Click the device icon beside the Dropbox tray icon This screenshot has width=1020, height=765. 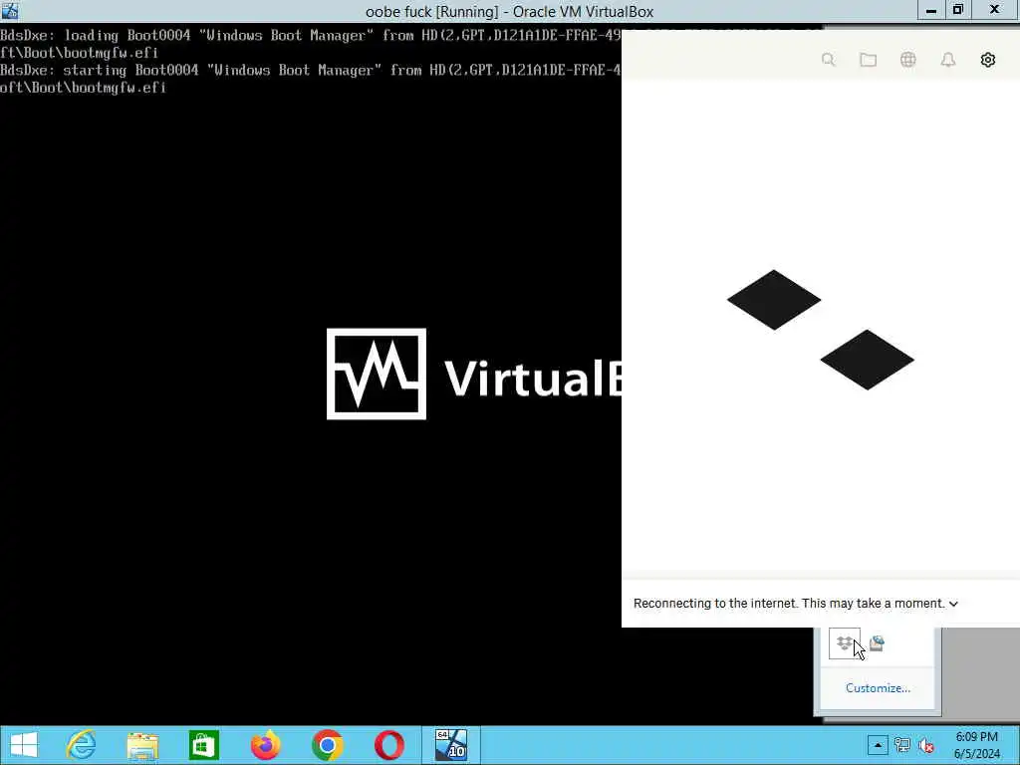(x=877, y=643)
